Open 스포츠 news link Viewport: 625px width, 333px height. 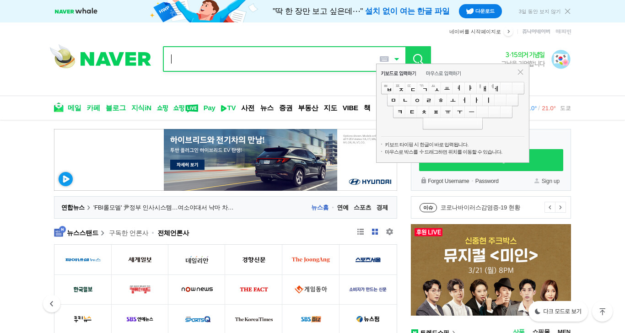pos(362,208)
